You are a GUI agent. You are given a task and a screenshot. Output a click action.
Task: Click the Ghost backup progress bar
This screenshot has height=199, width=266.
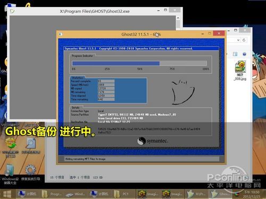(x=139, y=63)
